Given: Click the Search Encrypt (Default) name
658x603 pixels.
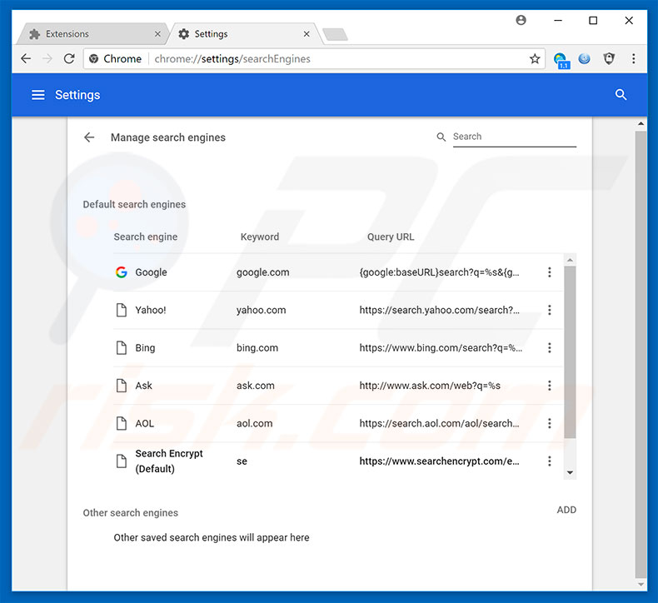Looking at the screenshot, I should (x=169, y=461).
